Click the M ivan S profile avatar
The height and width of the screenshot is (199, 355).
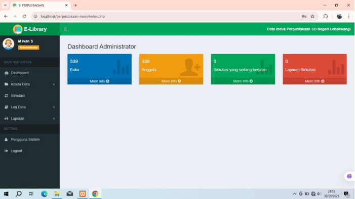(x=9, y=44)
